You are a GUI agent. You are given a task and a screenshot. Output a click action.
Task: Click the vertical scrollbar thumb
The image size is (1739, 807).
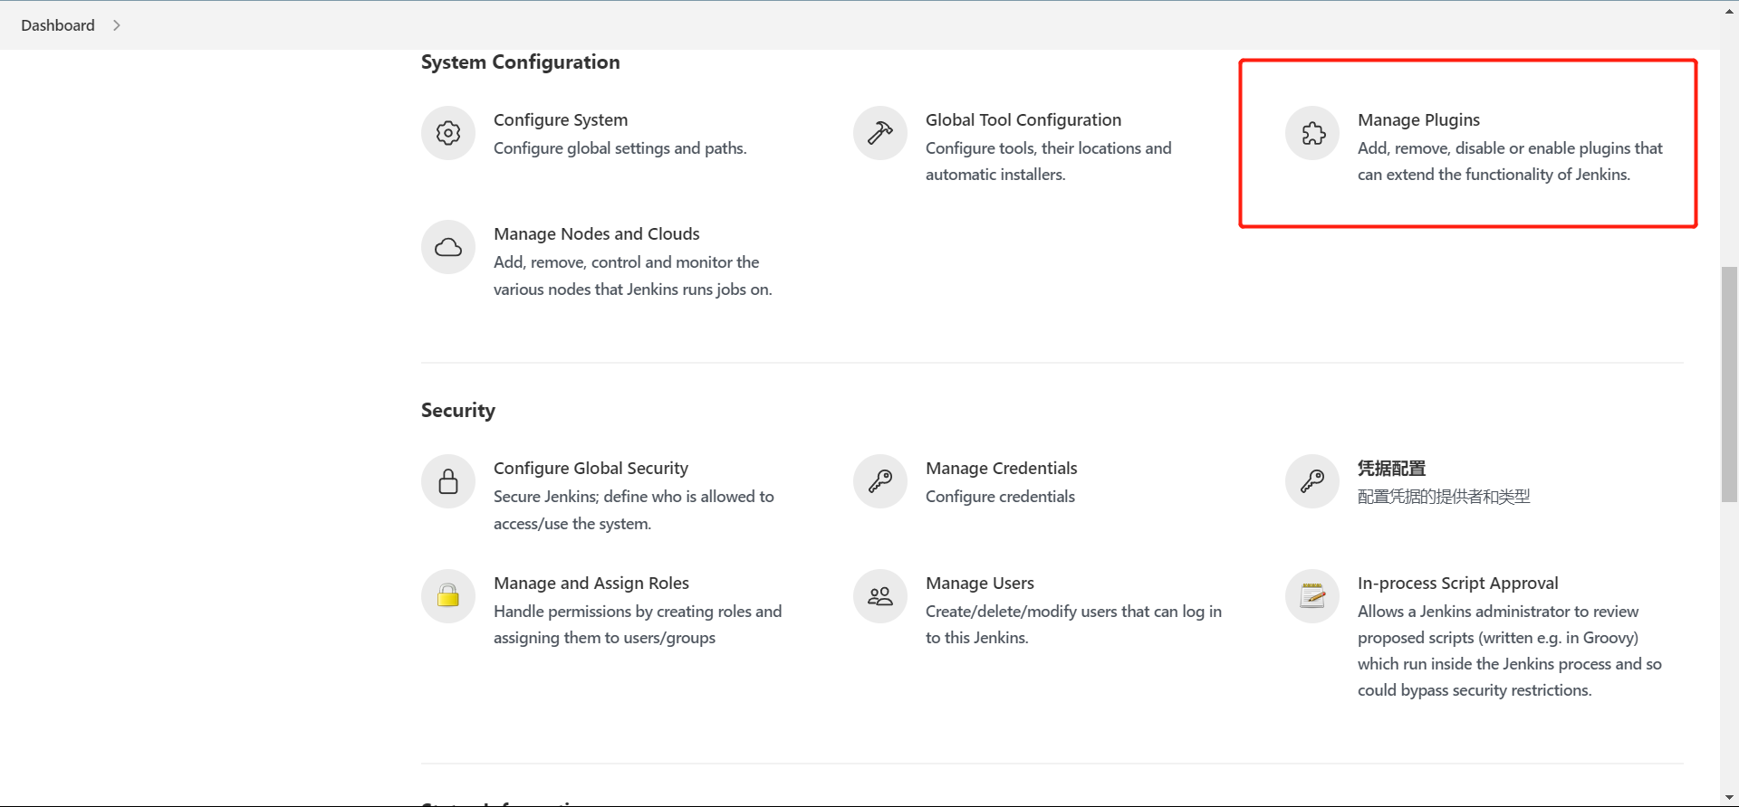pyautogui.click(x=1730, y=384)
